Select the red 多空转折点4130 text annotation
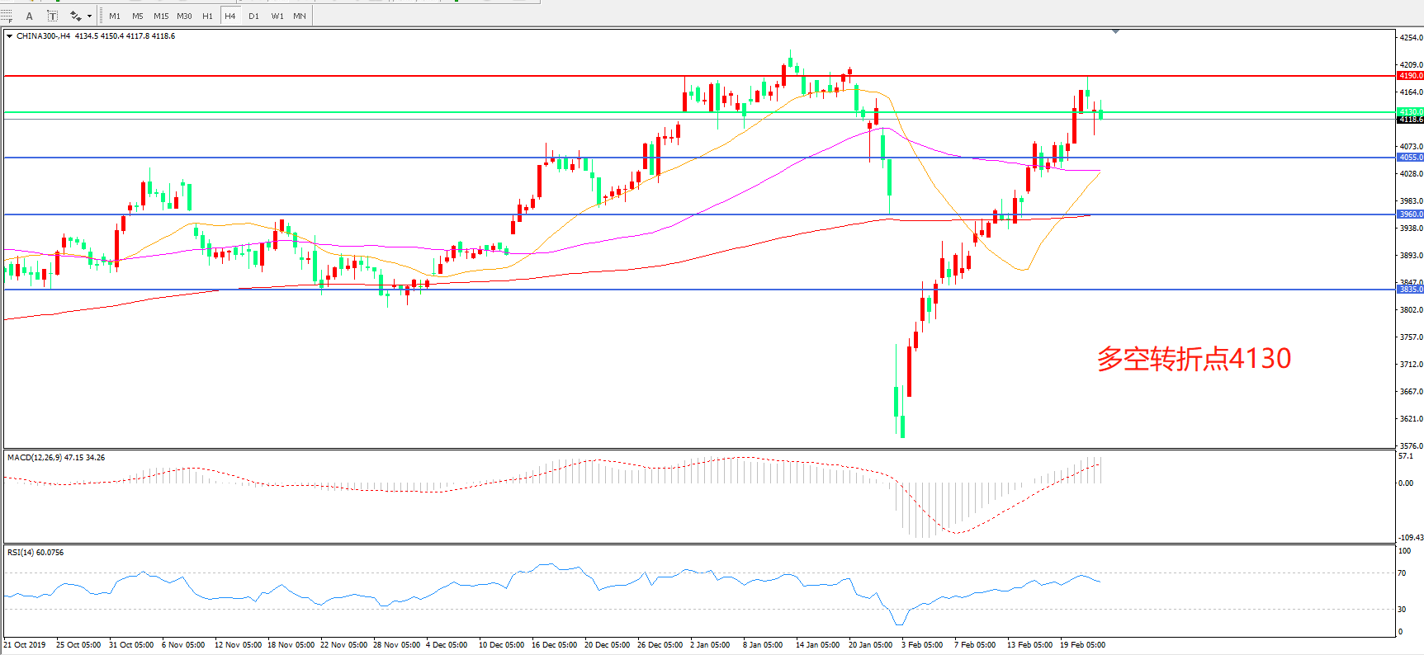The height and width of the screenshot is (655, 1424). point(1194,359)
